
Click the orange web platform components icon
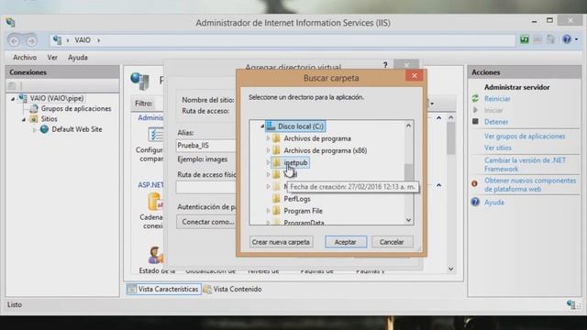click(x=474, y=183)
